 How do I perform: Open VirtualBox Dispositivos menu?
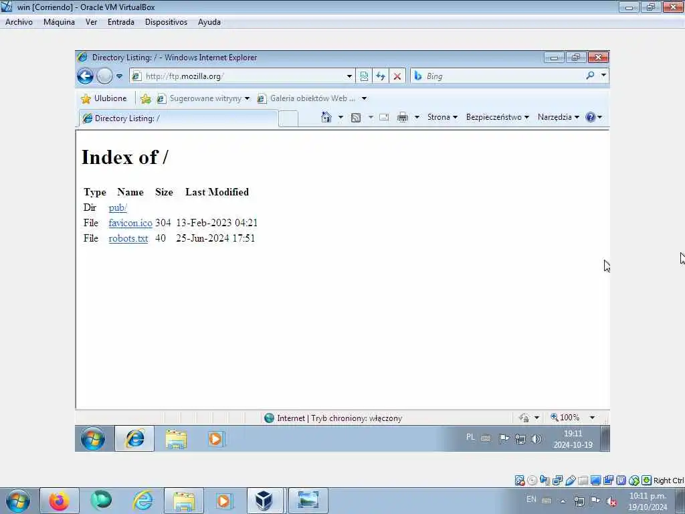[166, 22]
